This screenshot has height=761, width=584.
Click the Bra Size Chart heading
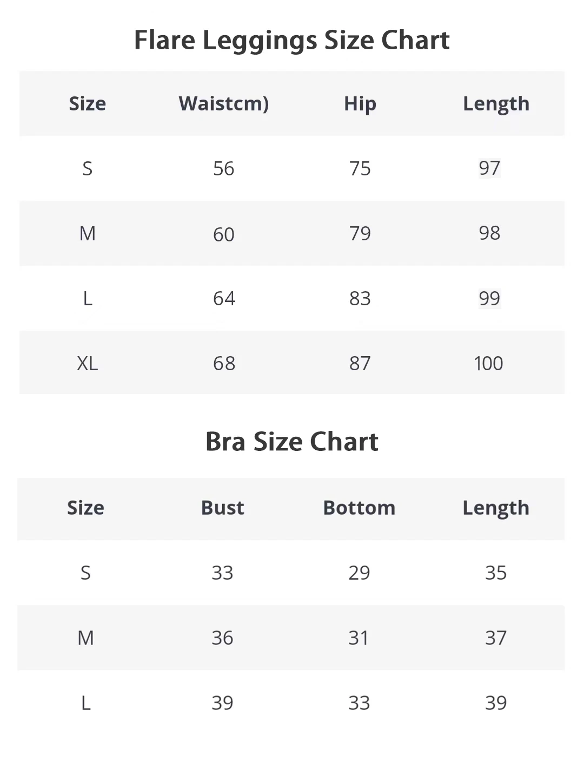tap(291, 442)
